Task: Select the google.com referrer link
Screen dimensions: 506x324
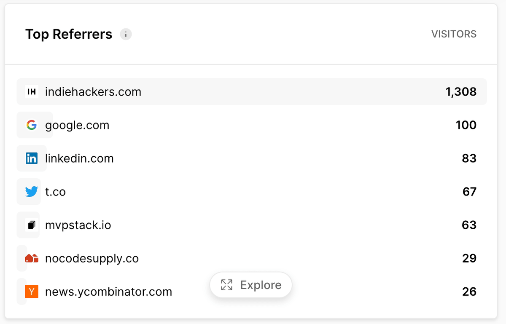Action: 77,125
